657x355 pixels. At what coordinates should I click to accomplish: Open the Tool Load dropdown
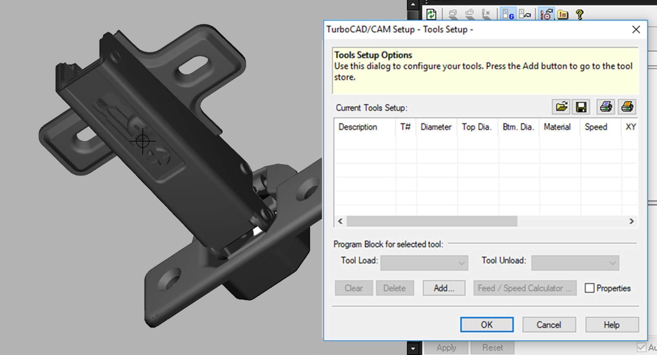pos(424,263)
